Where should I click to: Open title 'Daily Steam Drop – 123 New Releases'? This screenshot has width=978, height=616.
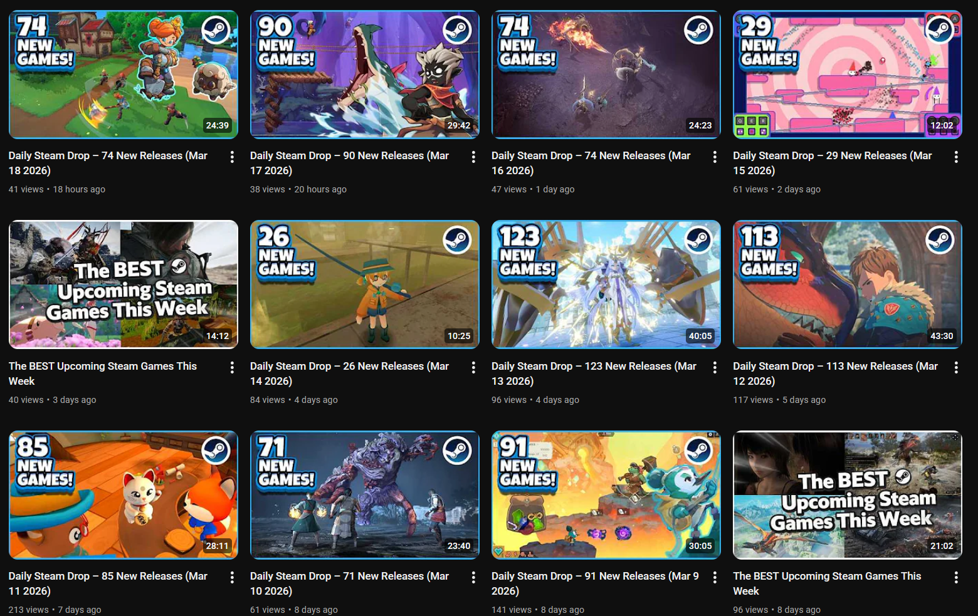pos(594,373)
